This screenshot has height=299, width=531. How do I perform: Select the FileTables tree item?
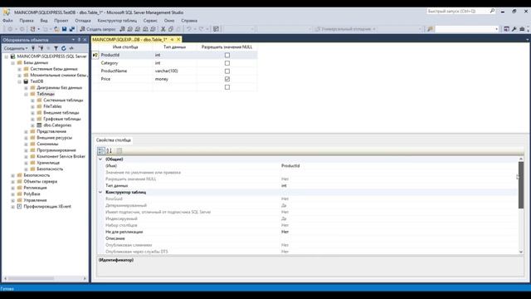coord(52,106)
